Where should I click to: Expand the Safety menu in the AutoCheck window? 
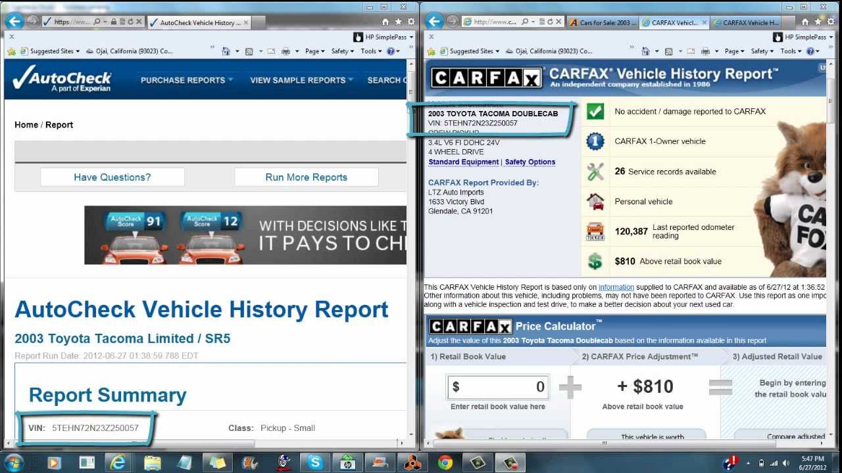point(342,51)
